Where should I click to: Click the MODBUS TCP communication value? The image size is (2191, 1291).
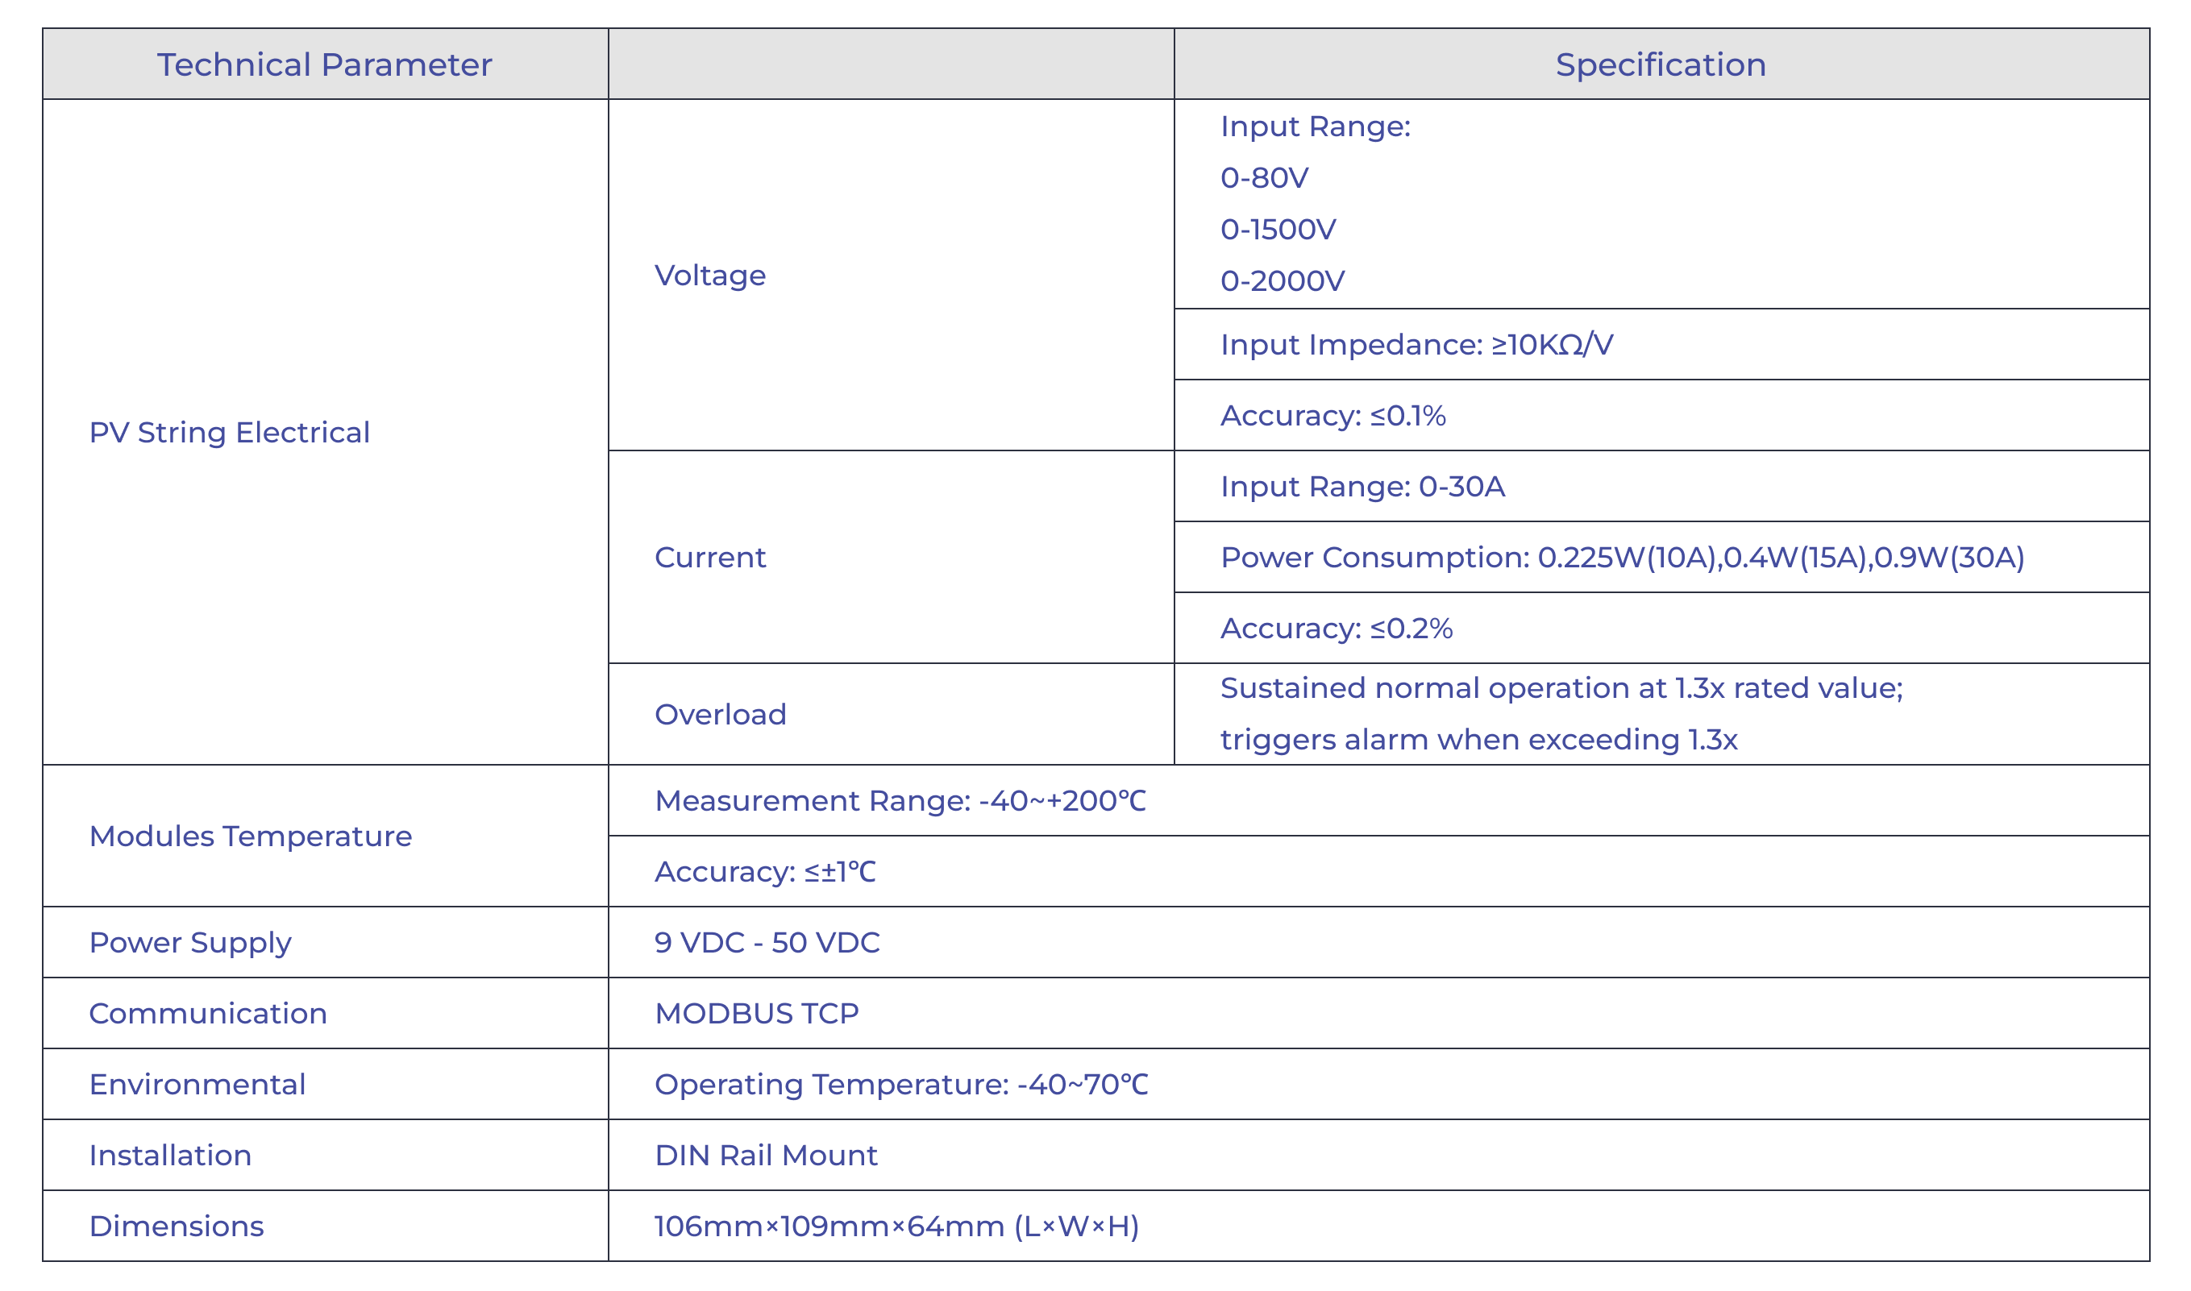756,1014
